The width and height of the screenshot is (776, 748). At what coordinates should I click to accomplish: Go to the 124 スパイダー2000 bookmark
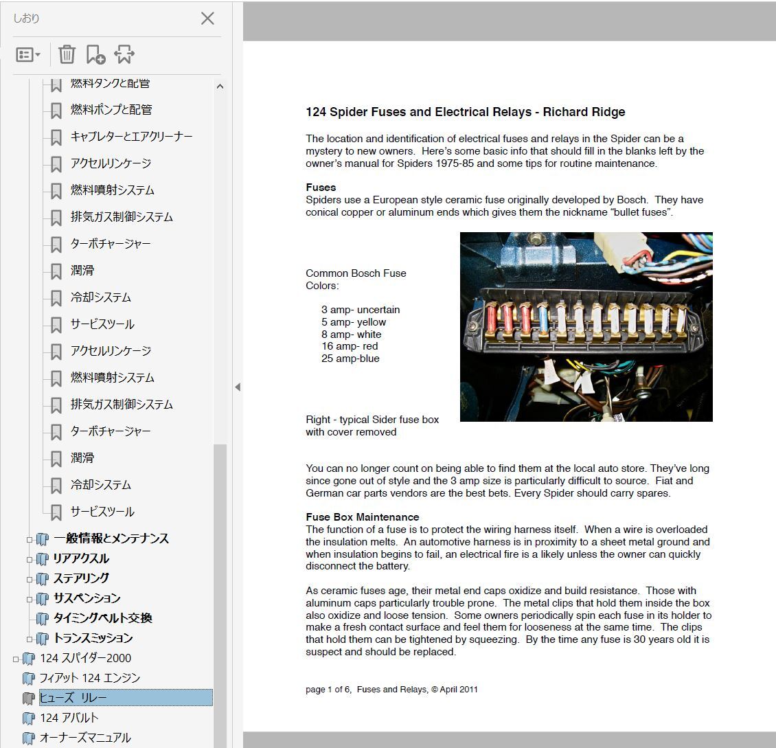point(85,658)
